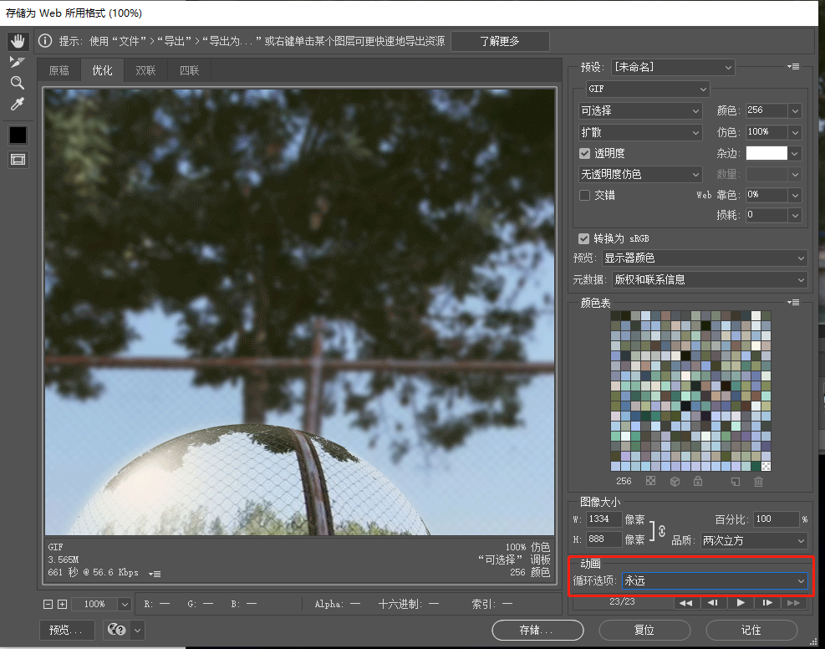Open the 扩散 dither method dropdown
Image resolution: width=825 pixels, height=649 pixels.
pos(640,132)
